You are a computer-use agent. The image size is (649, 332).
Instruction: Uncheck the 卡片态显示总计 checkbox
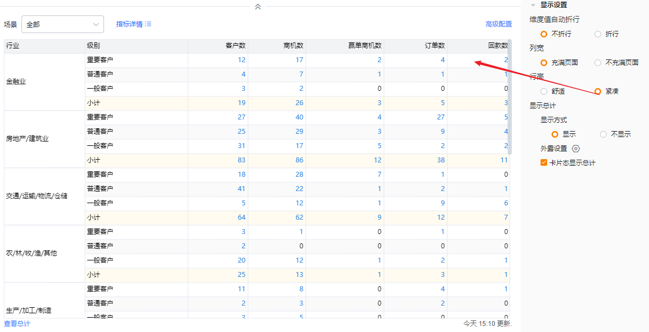(544, 163)
